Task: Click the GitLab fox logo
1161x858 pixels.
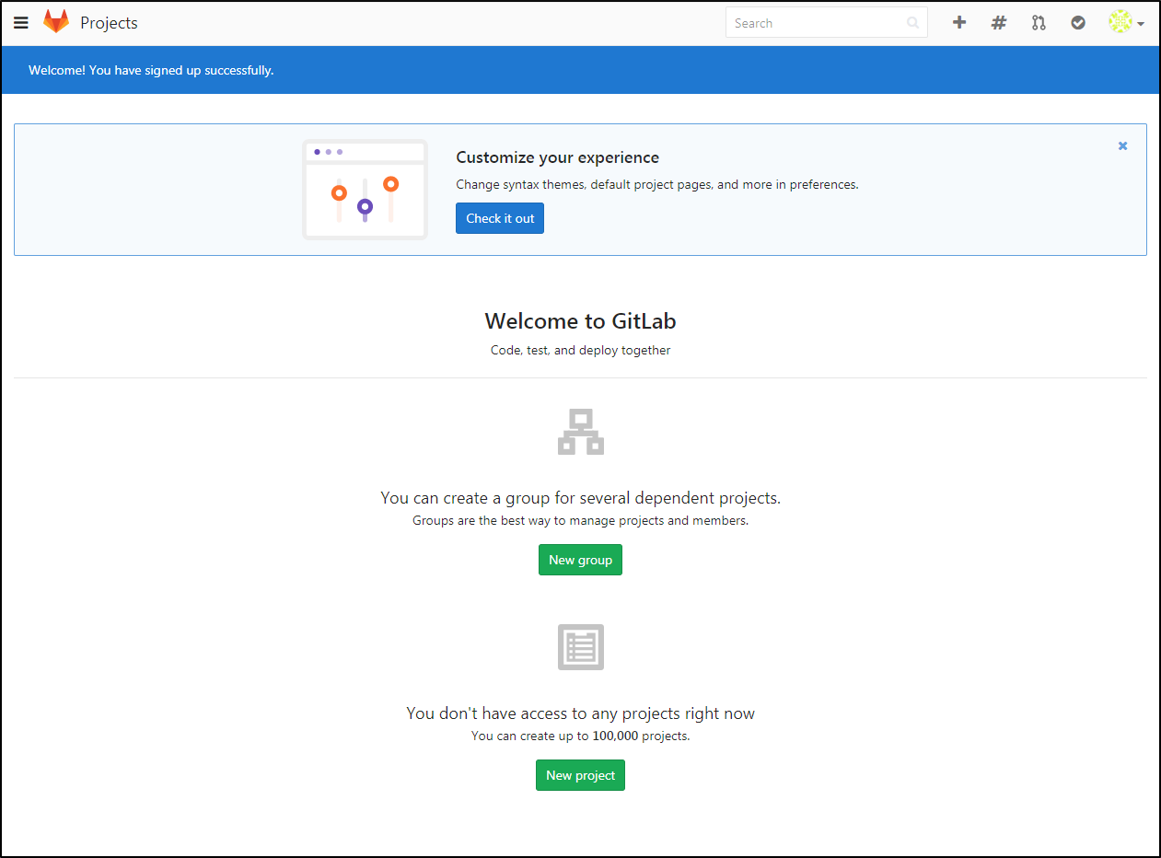Action: (56, 22)
